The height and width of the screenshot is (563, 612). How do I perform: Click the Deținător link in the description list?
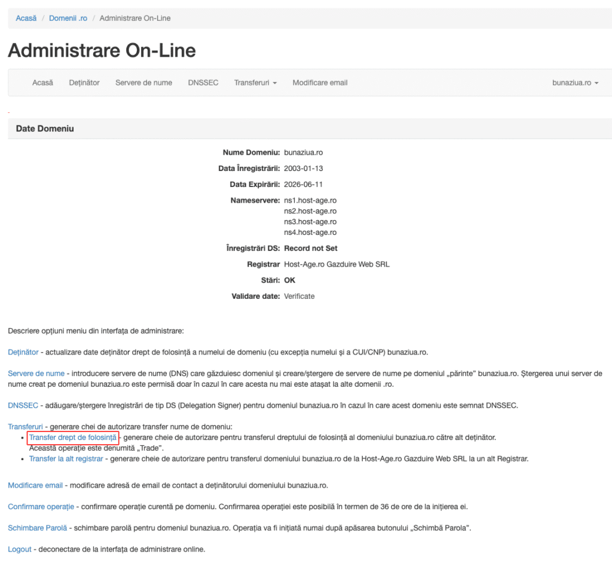pyautogui.click(x=23, y=352)
